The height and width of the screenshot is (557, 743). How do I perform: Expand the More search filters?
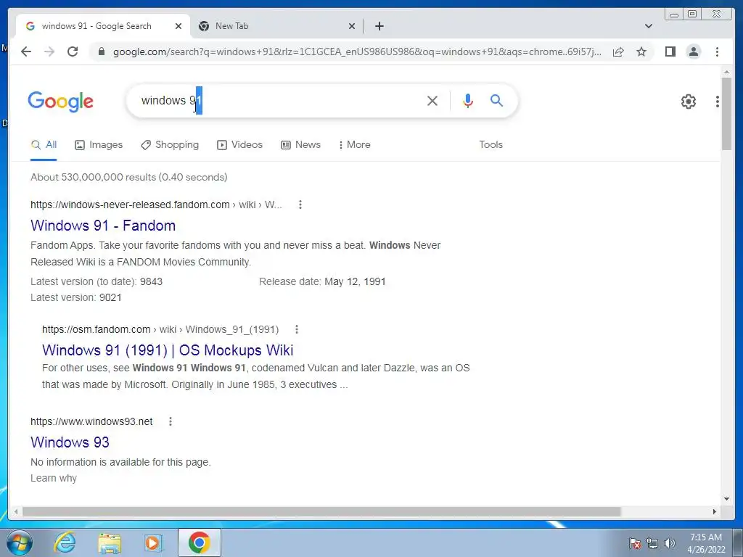coord(354,144)
